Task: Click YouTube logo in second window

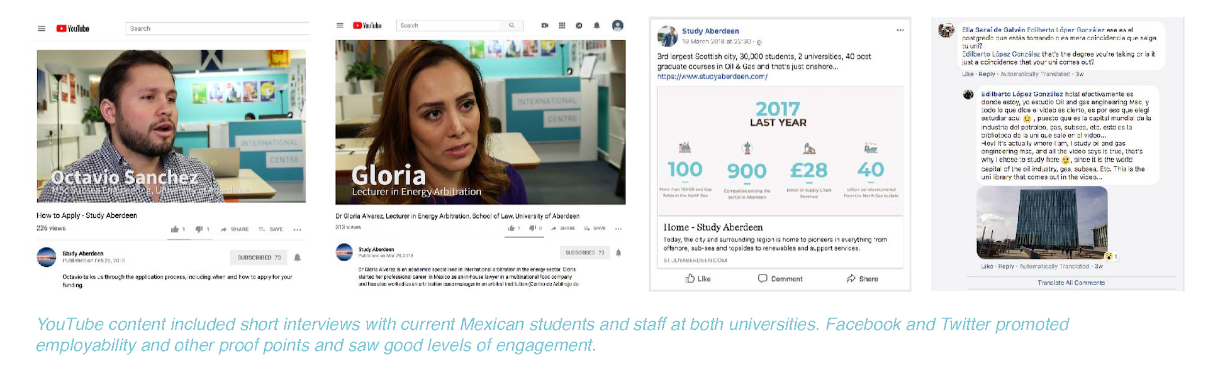Action: pyautogui.click(x=367, y=26)
